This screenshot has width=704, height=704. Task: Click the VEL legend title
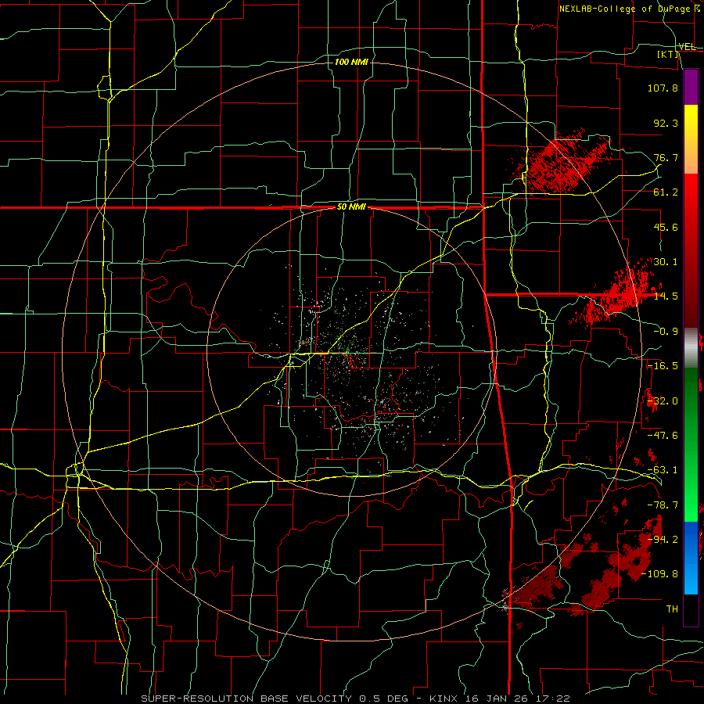tap(687, 47)
